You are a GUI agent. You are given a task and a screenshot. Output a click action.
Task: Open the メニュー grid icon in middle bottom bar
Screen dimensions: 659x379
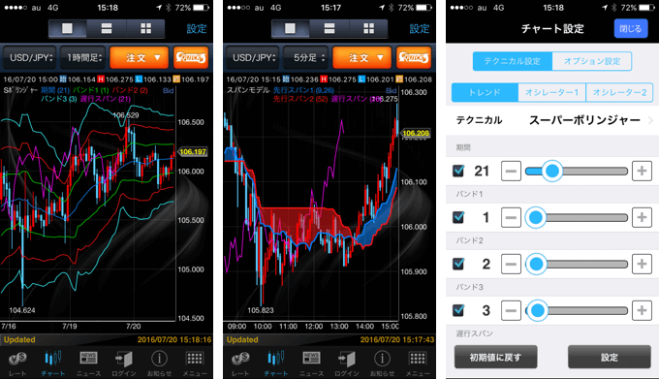point(418,363)
